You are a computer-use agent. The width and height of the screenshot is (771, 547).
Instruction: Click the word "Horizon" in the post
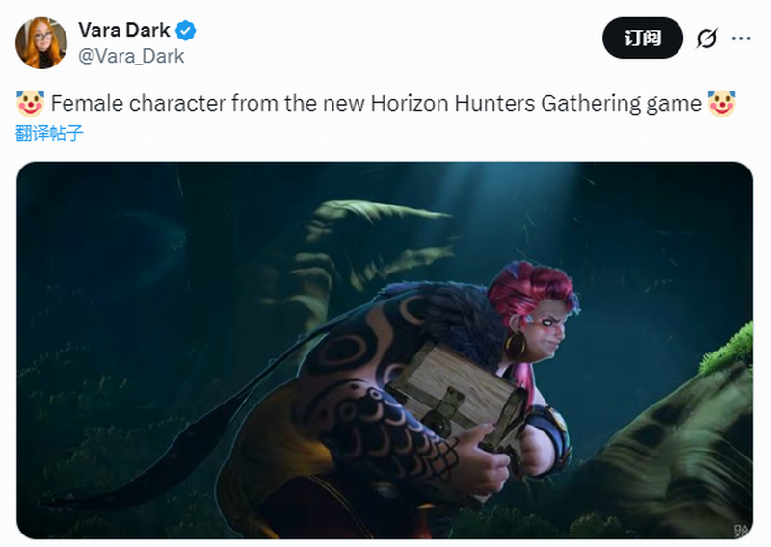pos(411,104)
